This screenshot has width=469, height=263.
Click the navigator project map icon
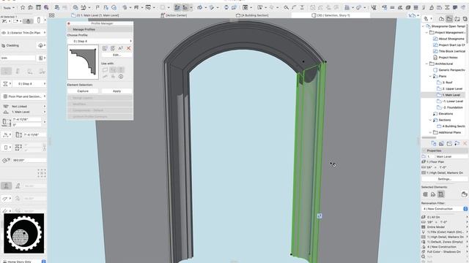click(x=441, y=19)
